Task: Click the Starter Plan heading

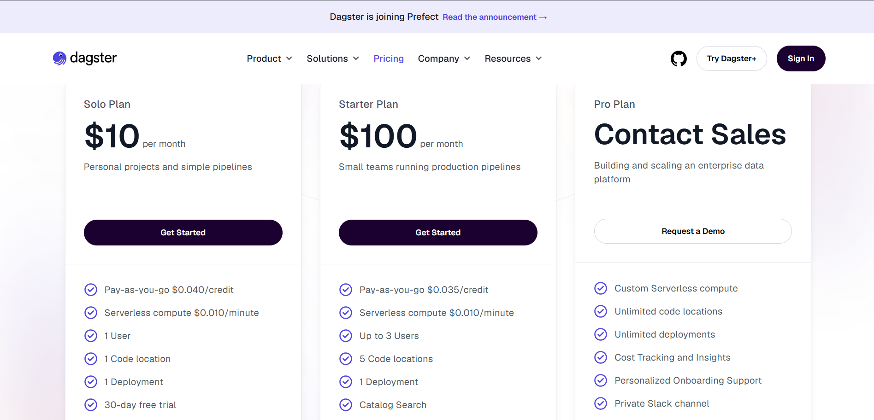Action: click(x=368, y=104)
